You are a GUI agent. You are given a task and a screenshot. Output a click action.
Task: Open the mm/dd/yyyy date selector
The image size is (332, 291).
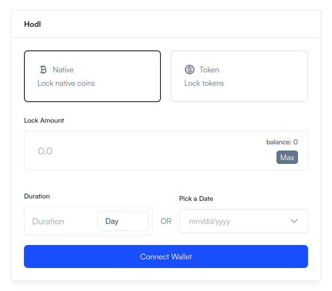243,221
